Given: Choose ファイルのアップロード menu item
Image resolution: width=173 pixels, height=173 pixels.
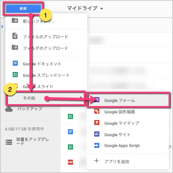Looking at the screenshot, I should pyautogui.click(x=45, y=37).
